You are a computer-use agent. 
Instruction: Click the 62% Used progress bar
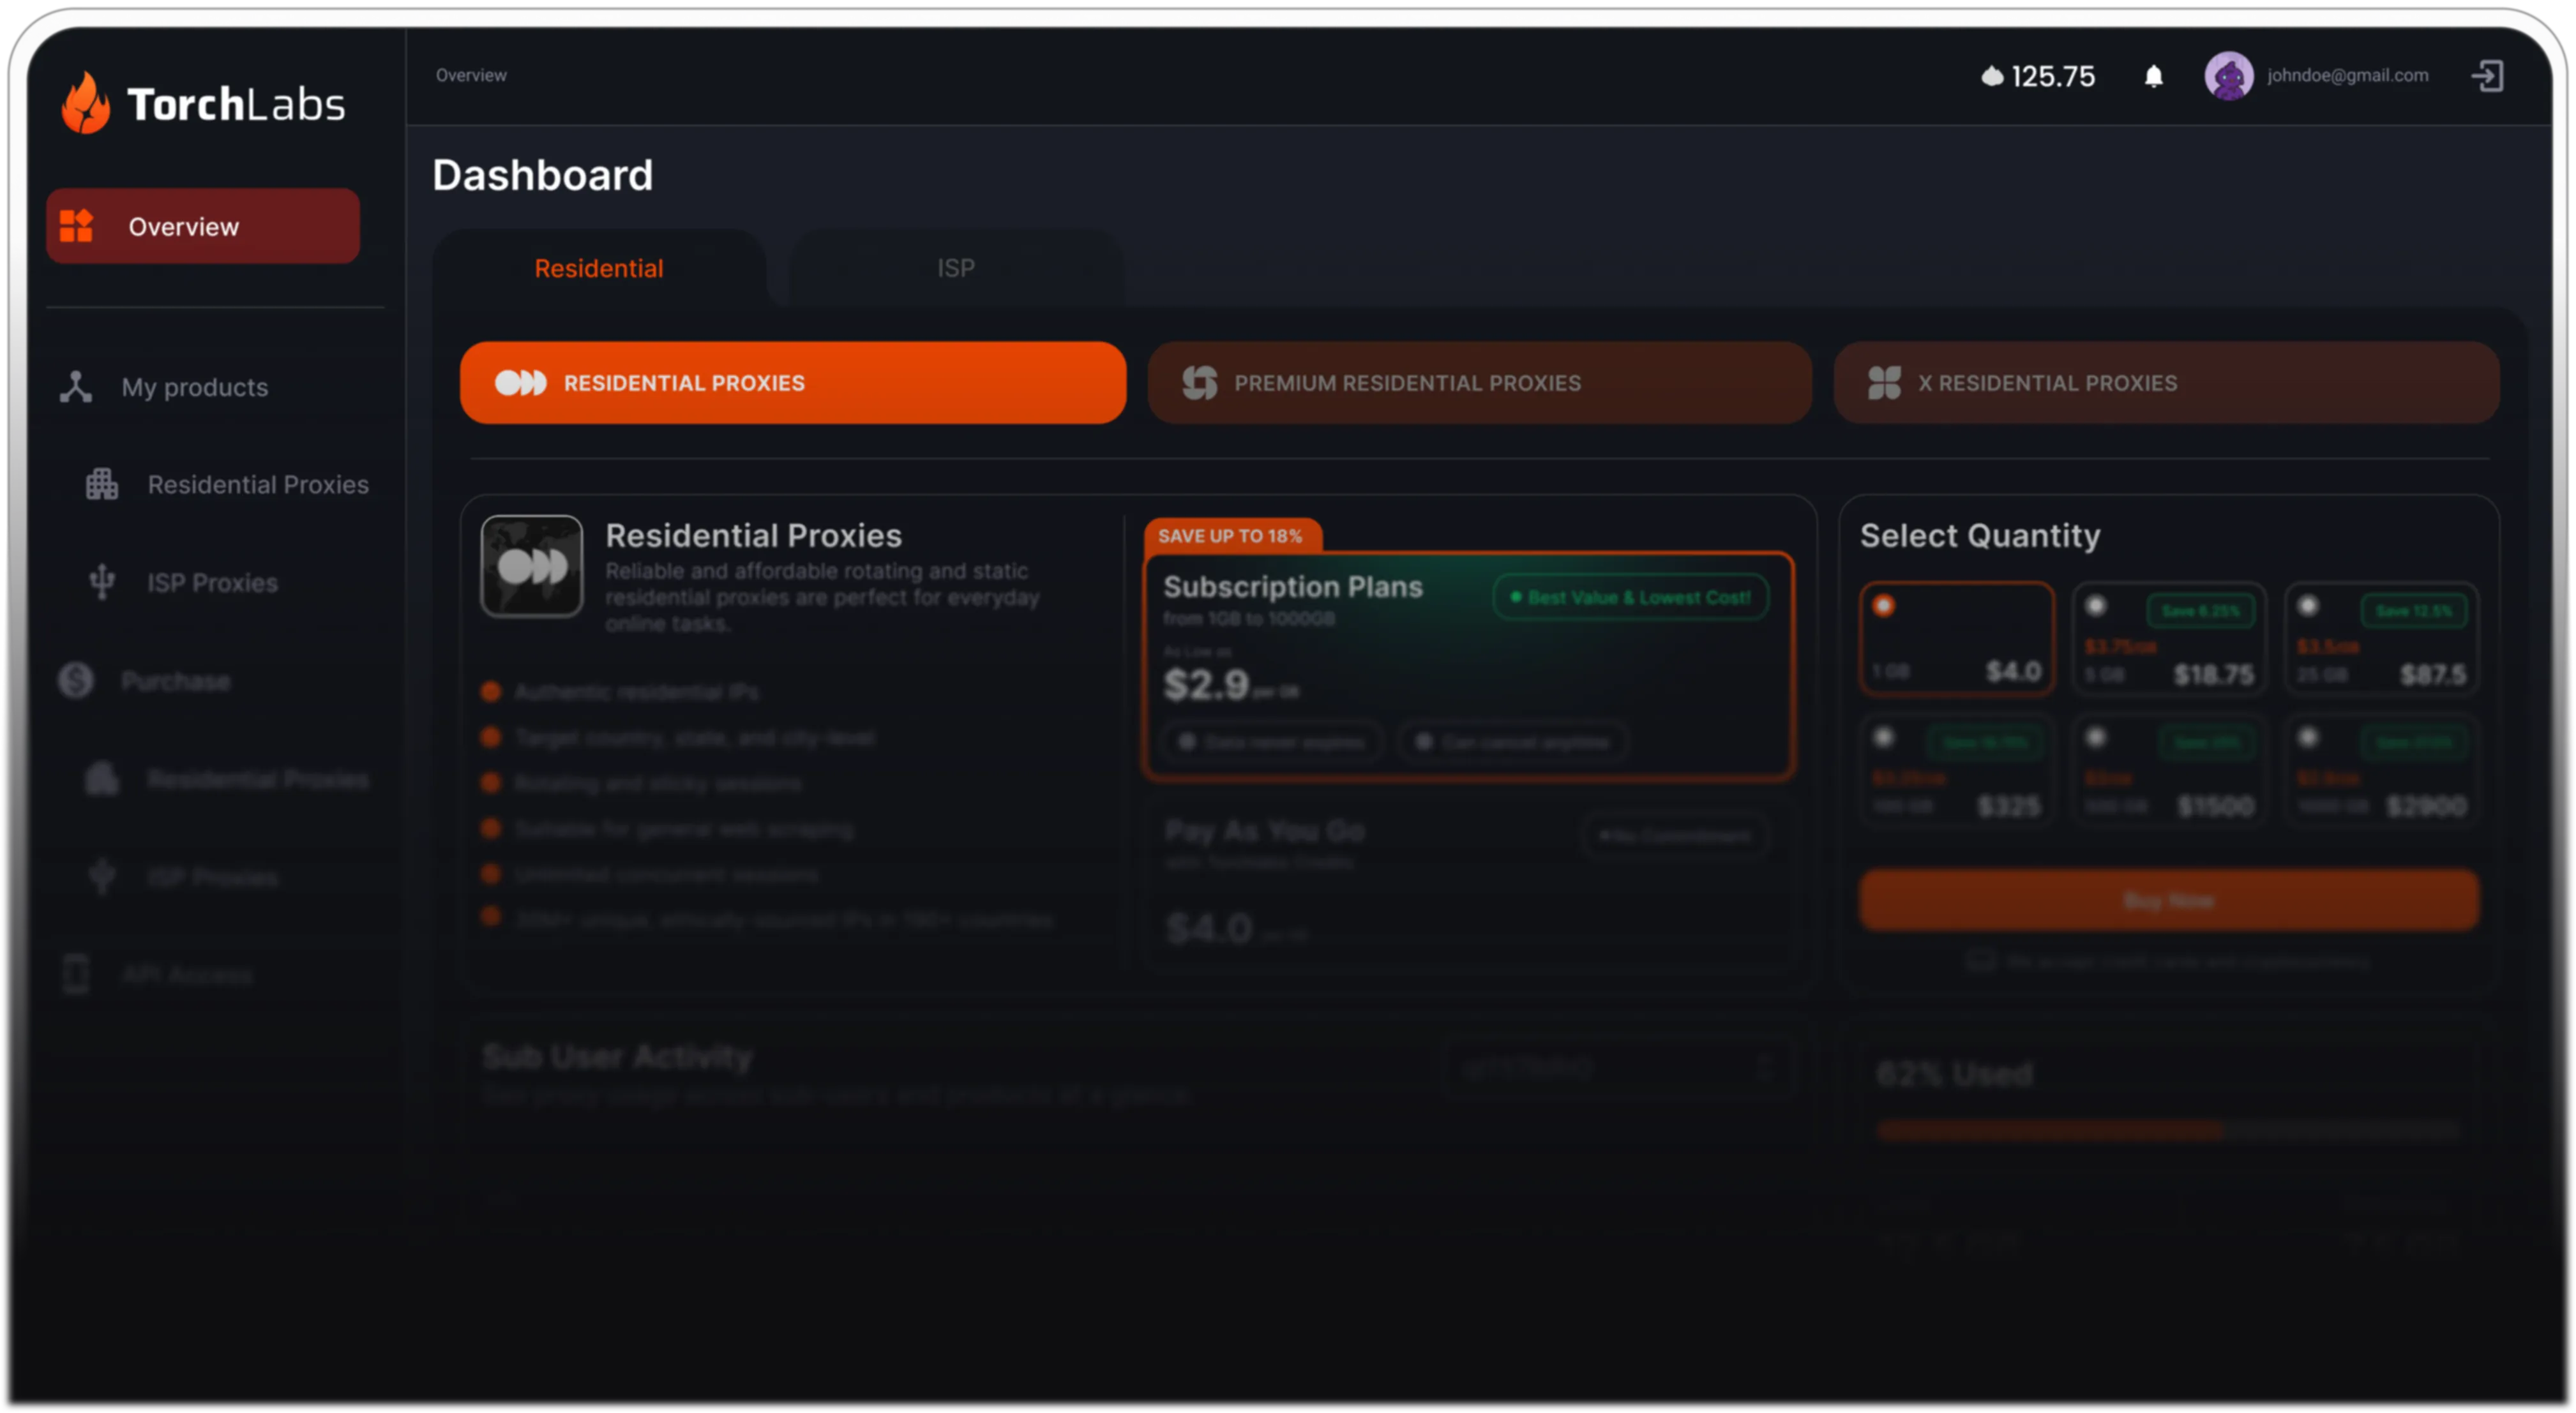click(2167, 1131)
